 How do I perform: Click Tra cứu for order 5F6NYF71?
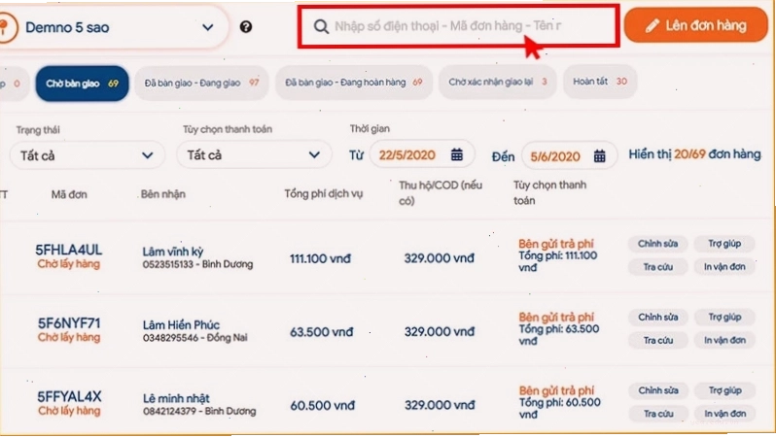657,340
